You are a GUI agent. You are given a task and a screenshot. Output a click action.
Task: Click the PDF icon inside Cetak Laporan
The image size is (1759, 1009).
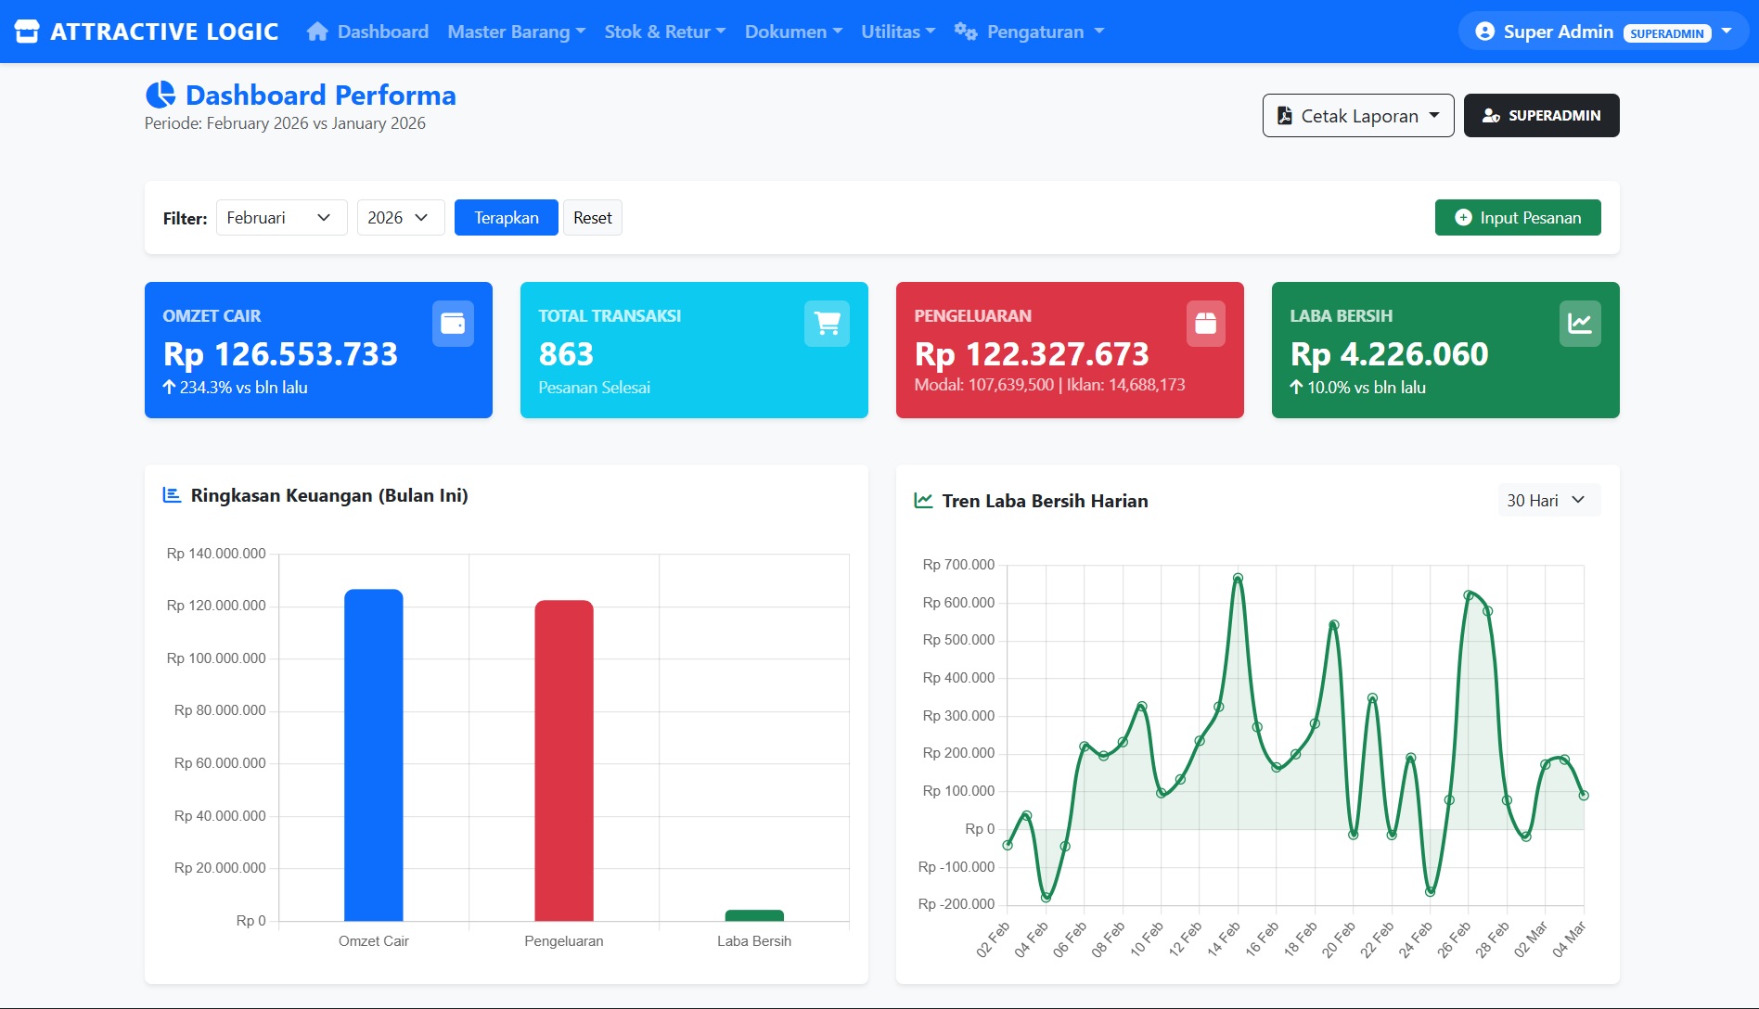[1285, 115]
